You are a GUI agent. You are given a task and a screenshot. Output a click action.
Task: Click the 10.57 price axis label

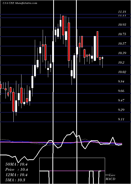122,44
